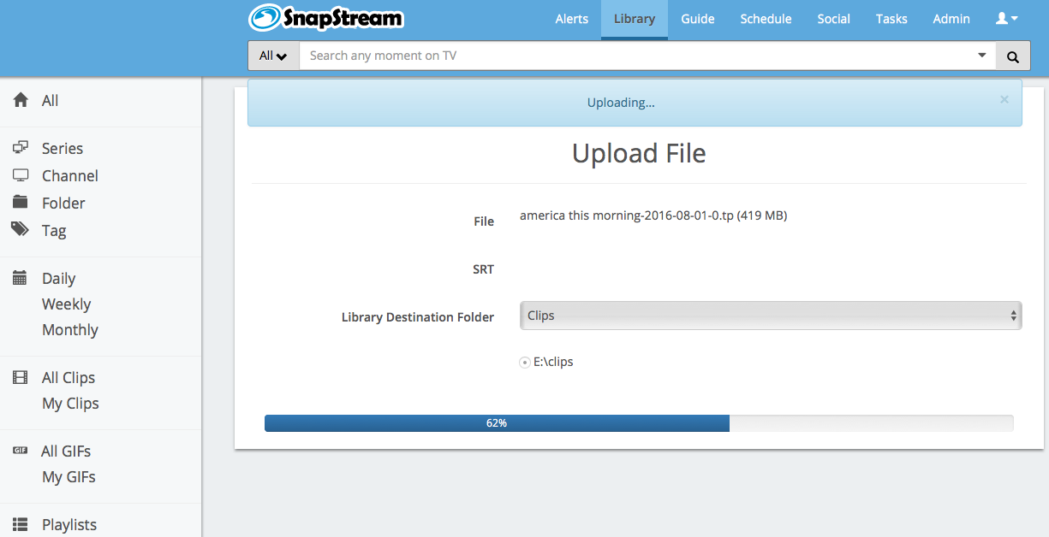Select the E:\clips radio button
This screenshot has width=1049, height=537.
(525, 363)
